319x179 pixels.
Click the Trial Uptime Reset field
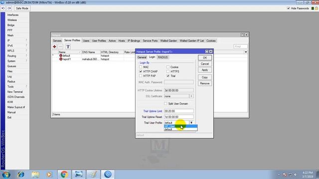point(178,117)
